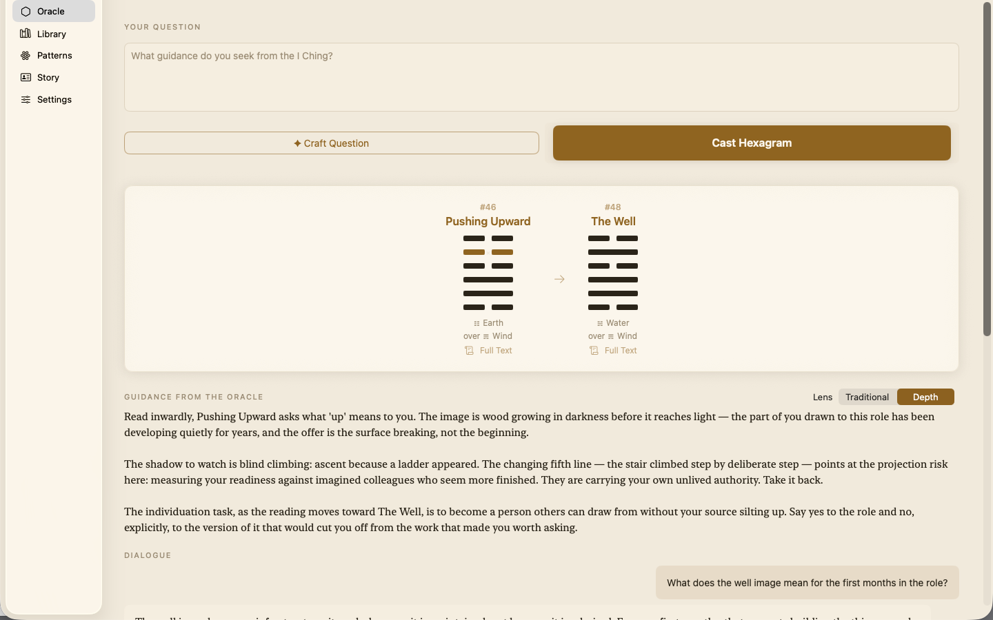The width and height of the screenshot is (993, 620).
Task: Open Full Text for The Well
Action: [x=613, y=351]
